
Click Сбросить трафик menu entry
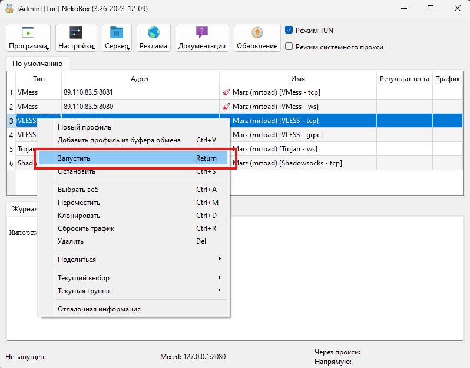(x=86, y=228)
